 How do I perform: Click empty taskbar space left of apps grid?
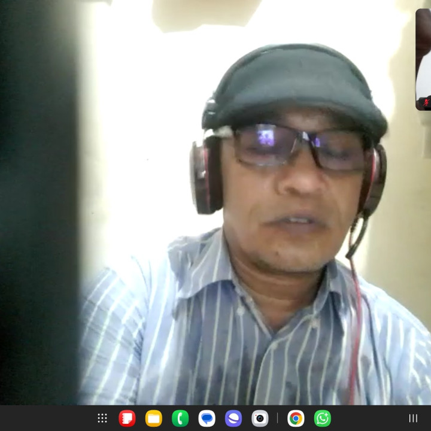(48, 418)
